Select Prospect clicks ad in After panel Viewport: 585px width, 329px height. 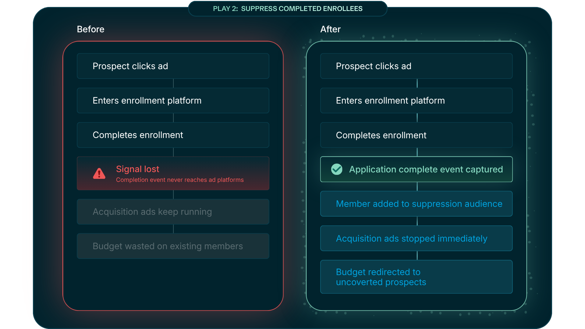[416, 66]
